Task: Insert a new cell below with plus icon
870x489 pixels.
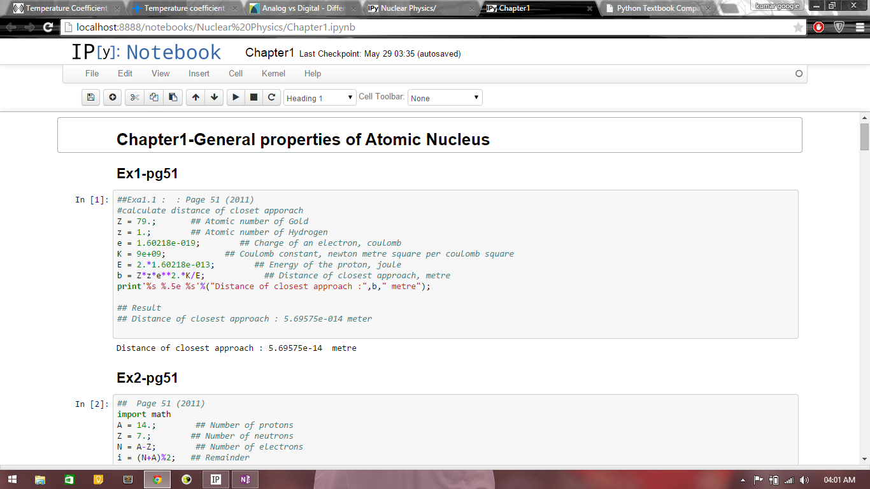Action: tap(113, 97)
